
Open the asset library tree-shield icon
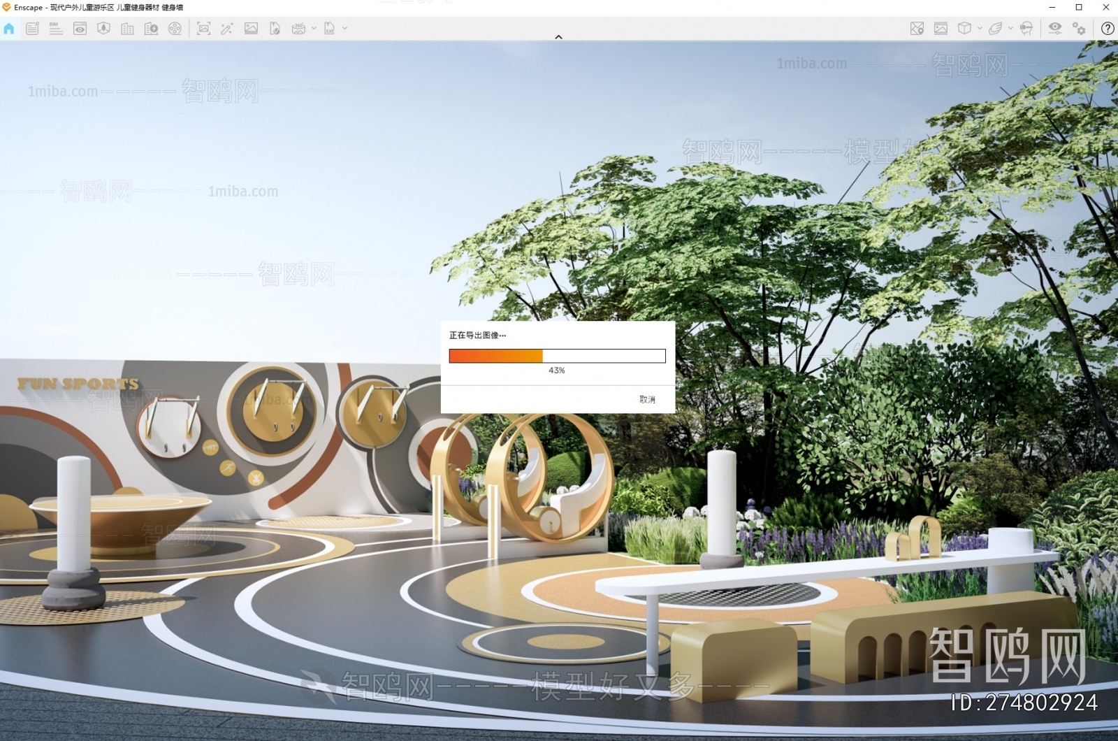tap(103, 29)
